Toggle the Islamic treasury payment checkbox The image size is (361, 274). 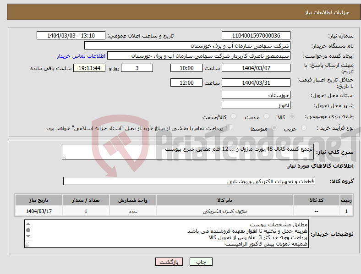(230, 127)
